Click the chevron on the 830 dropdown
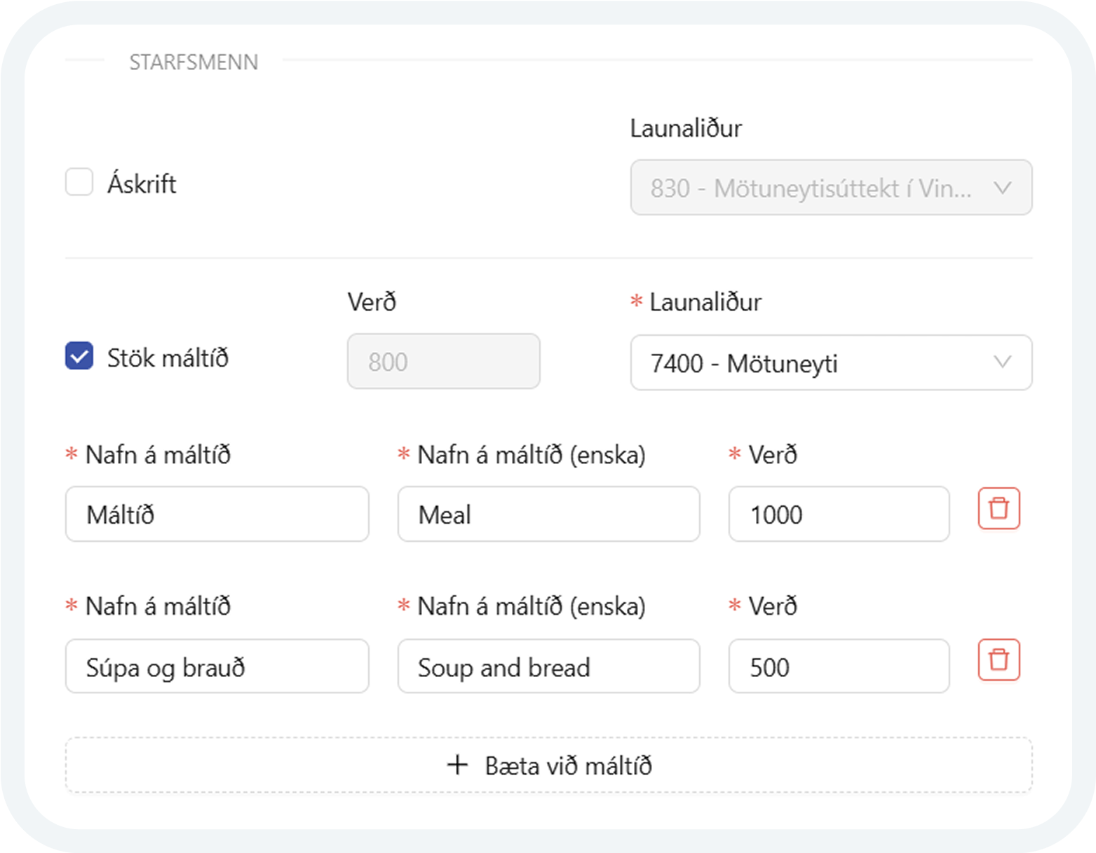The image size is (1096, 853). (1003, 188)
